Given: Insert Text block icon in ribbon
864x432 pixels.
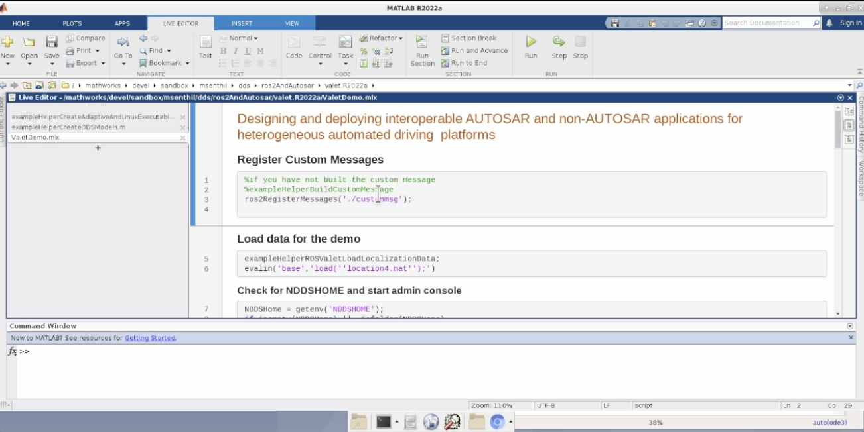Looking at the screenshot, I should pos(206,42).
